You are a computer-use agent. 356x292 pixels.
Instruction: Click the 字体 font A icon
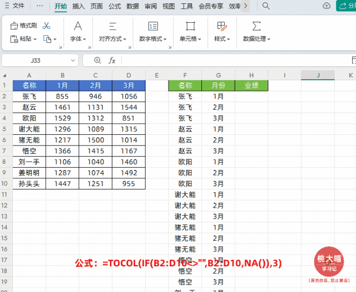click(78, 26)
